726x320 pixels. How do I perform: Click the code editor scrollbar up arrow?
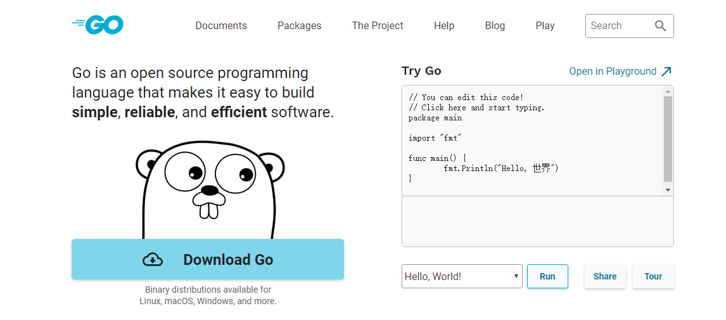[x=668, y=91]
